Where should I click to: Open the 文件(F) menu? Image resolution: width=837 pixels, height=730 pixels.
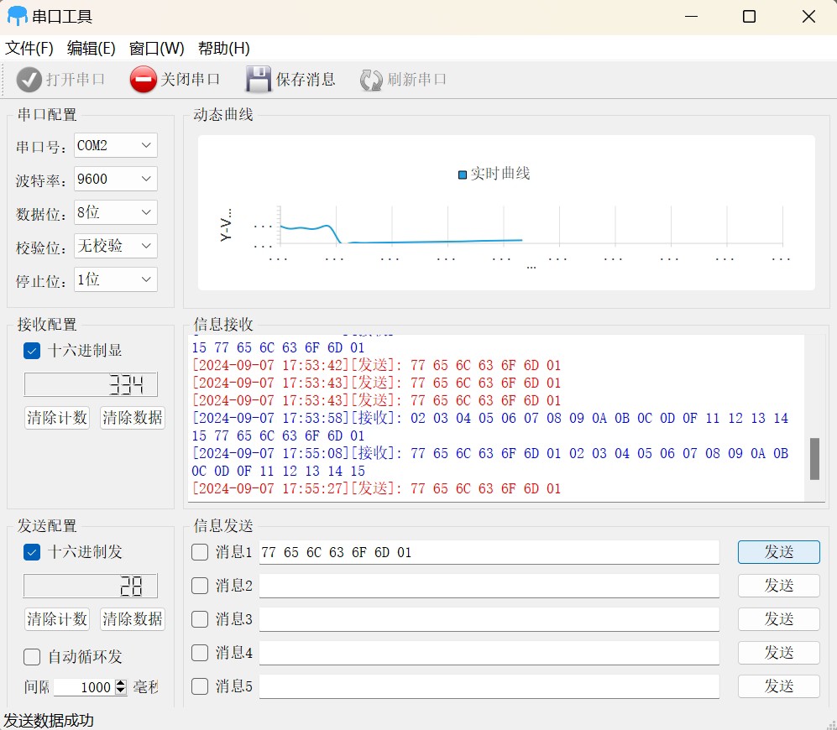[x=29, y=49]
